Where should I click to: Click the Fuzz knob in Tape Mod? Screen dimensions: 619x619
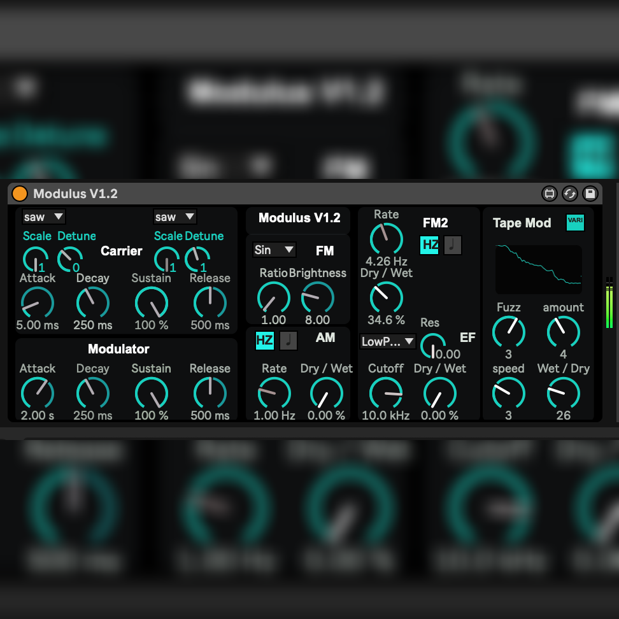click(508, 332)
